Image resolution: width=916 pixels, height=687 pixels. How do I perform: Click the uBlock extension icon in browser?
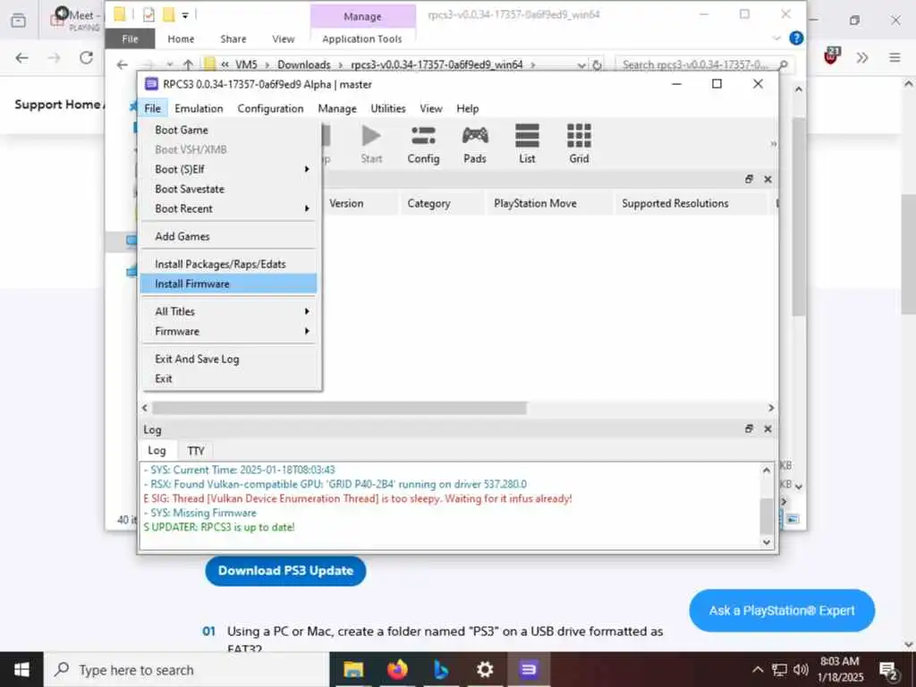coord(831,56)
